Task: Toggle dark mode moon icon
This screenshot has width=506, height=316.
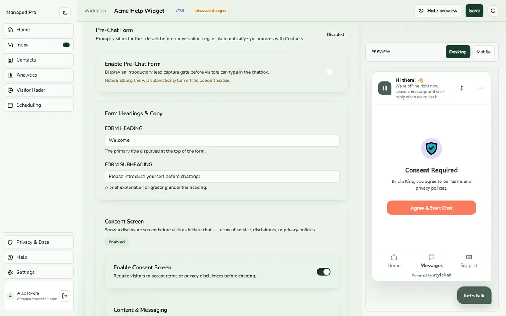Action: click(x=65, y=13)
